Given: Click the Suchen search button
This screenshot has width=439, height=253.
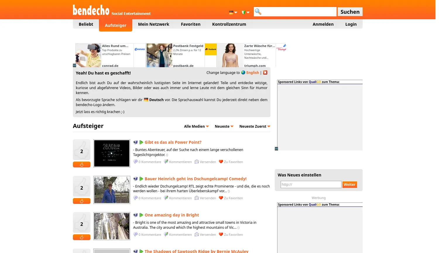Looking at the screenshot, I should tap(350, 12).
